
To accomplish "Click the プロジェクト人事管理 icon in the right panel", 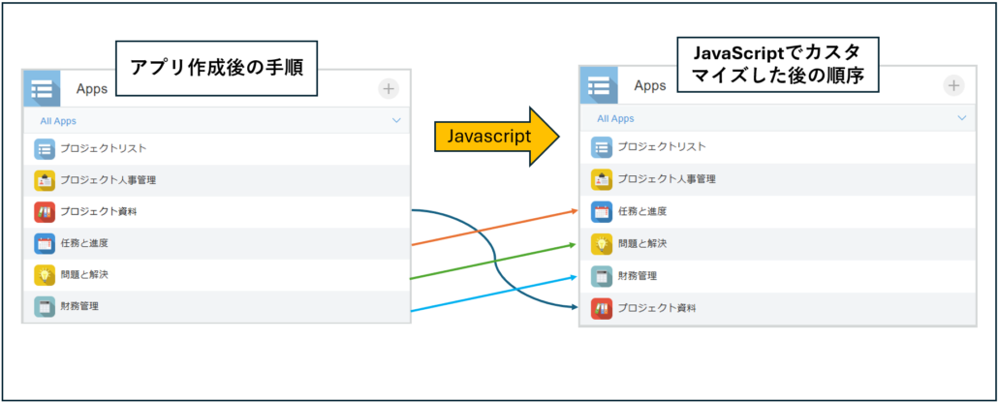I will (x=602, y=180).
